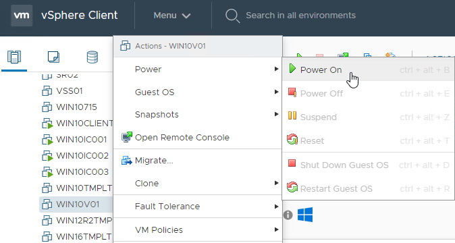Switch to the Storage datastore view icon

pyautogui.click(x=92, y=57)
